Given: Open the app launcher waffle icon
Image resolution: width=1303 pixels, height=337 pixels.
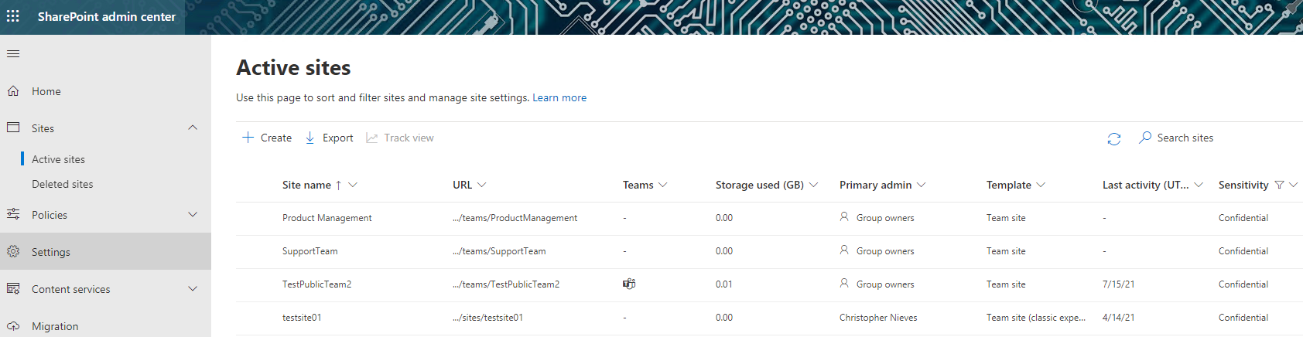Looking at the screenshot, I should point(13,16).
